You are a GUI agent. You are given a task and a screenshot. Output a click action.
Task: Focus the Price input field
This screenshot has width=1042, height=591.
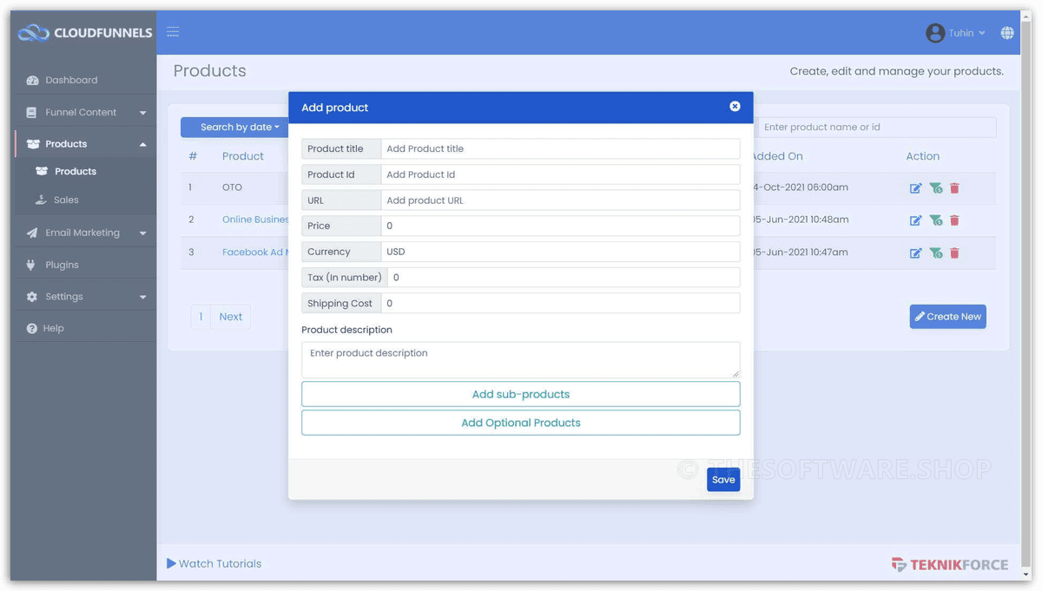tap(560, 226)
